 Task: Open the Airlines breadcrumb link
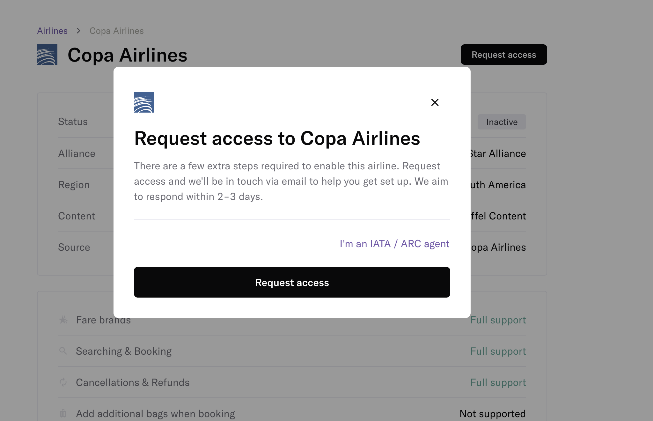(52, 31)
